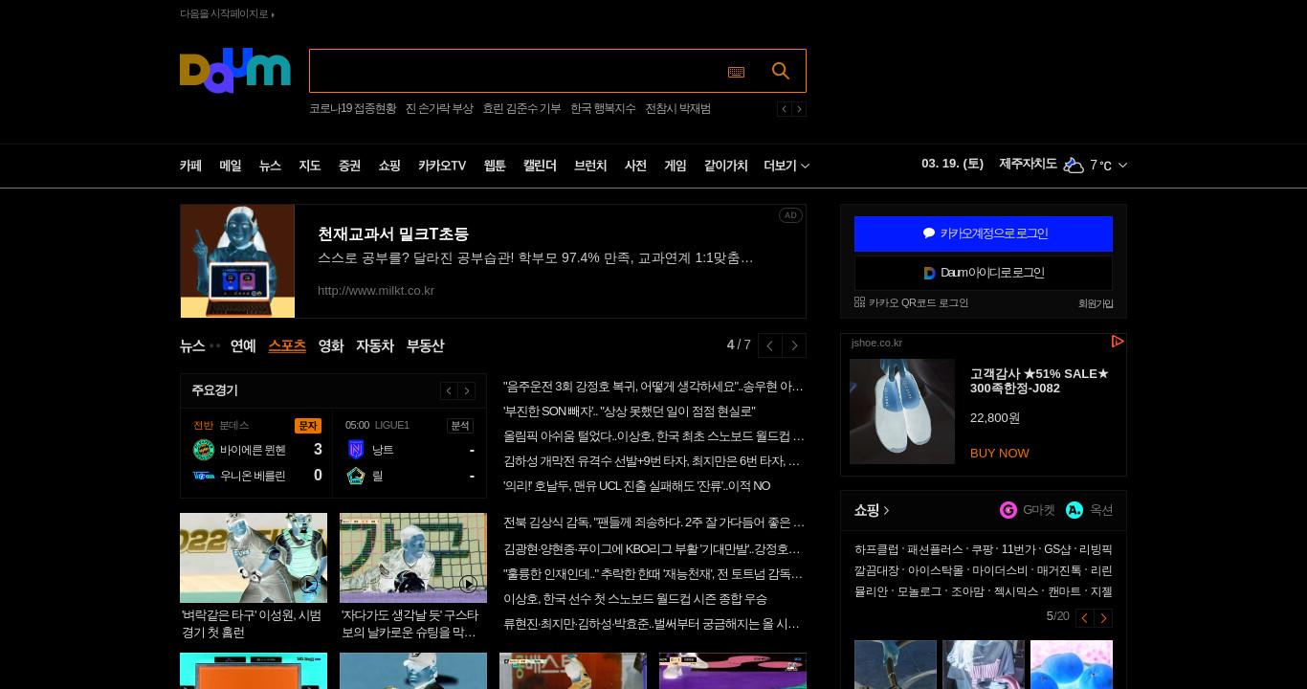
Task: Open 카카오TV from navigation
Action: pyautogui.click(x=442, y=166)
